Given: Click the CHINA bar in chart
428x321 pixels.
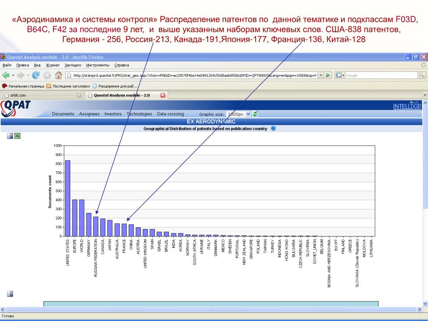Looking at the screenshot, I should point(131,230).
